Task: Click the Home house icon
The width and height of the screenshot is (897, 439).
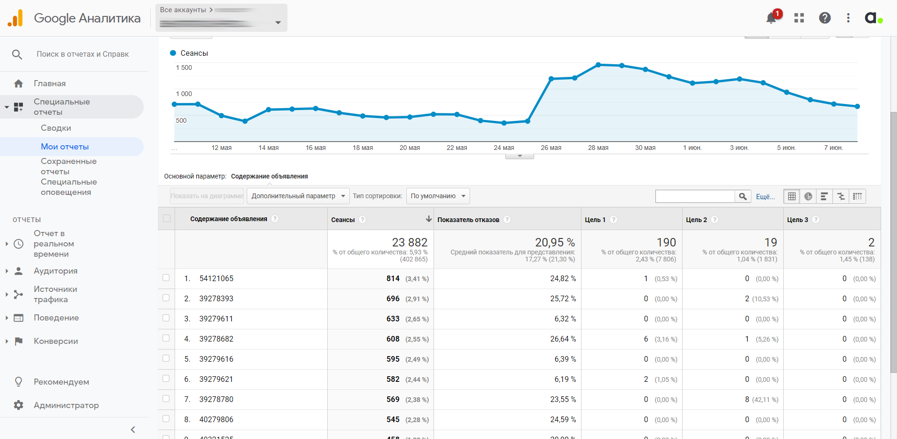Action: click(18, 83)
